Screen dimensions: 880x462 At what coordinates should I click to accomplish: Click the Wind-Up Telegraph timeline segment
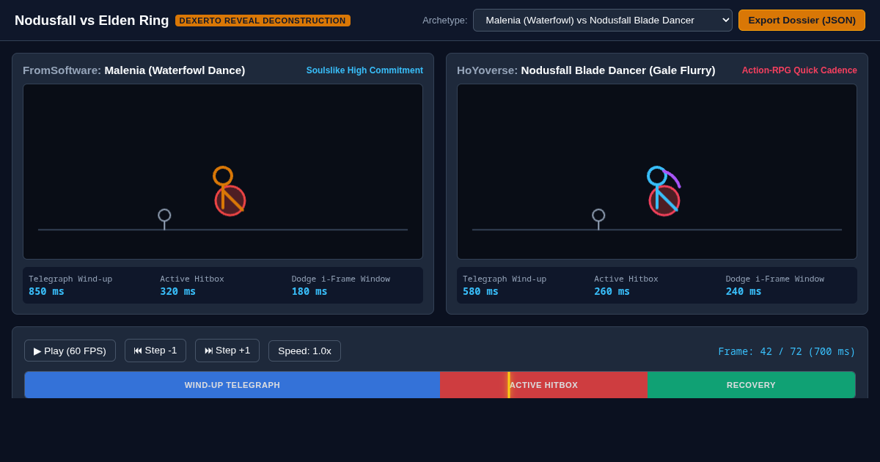[x=232, y=385]
